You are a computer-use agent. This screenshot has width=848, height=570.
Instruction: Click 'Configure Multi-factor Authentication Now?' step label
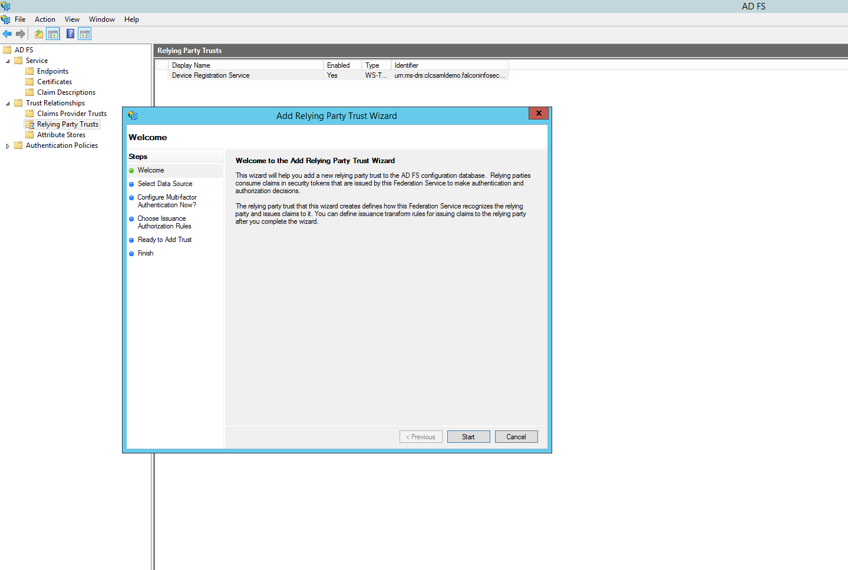tap(167, 201)
